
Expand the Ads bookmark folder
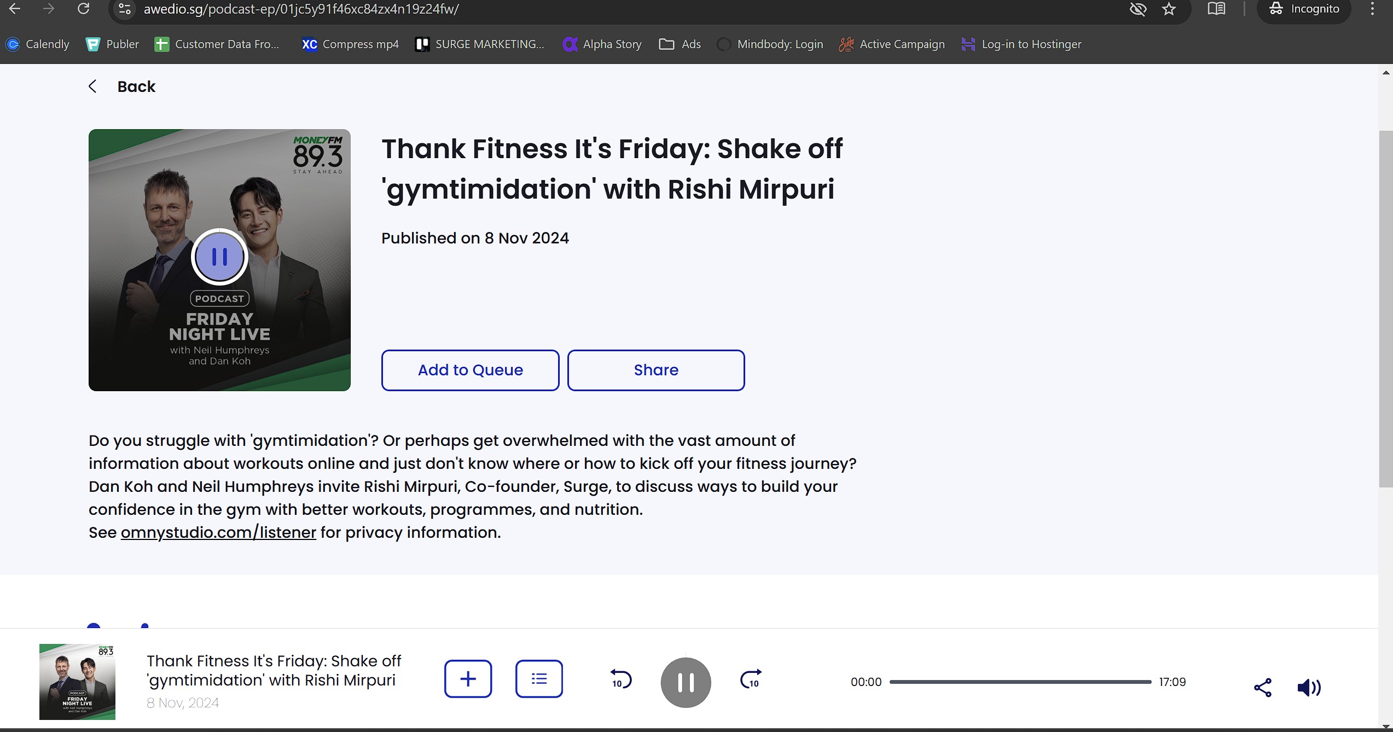click(x=680, y=44)
